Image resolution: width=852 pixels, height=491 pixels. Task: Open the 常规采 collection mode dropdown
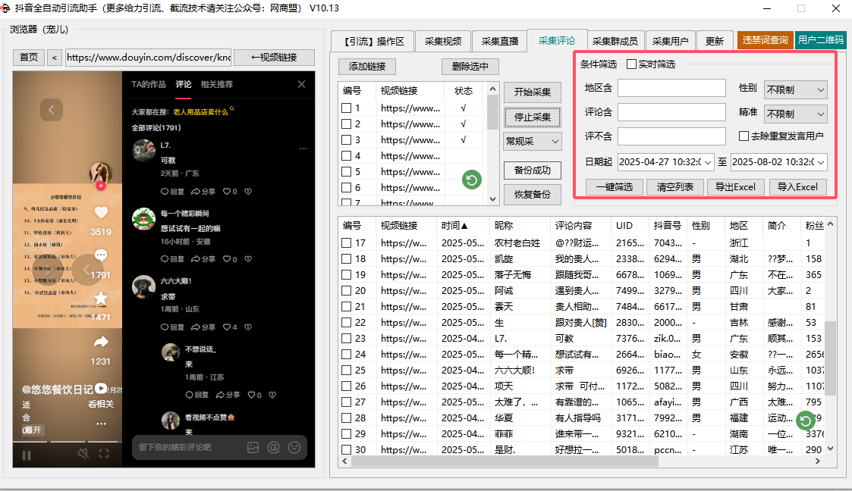click(x=533, y=142)
